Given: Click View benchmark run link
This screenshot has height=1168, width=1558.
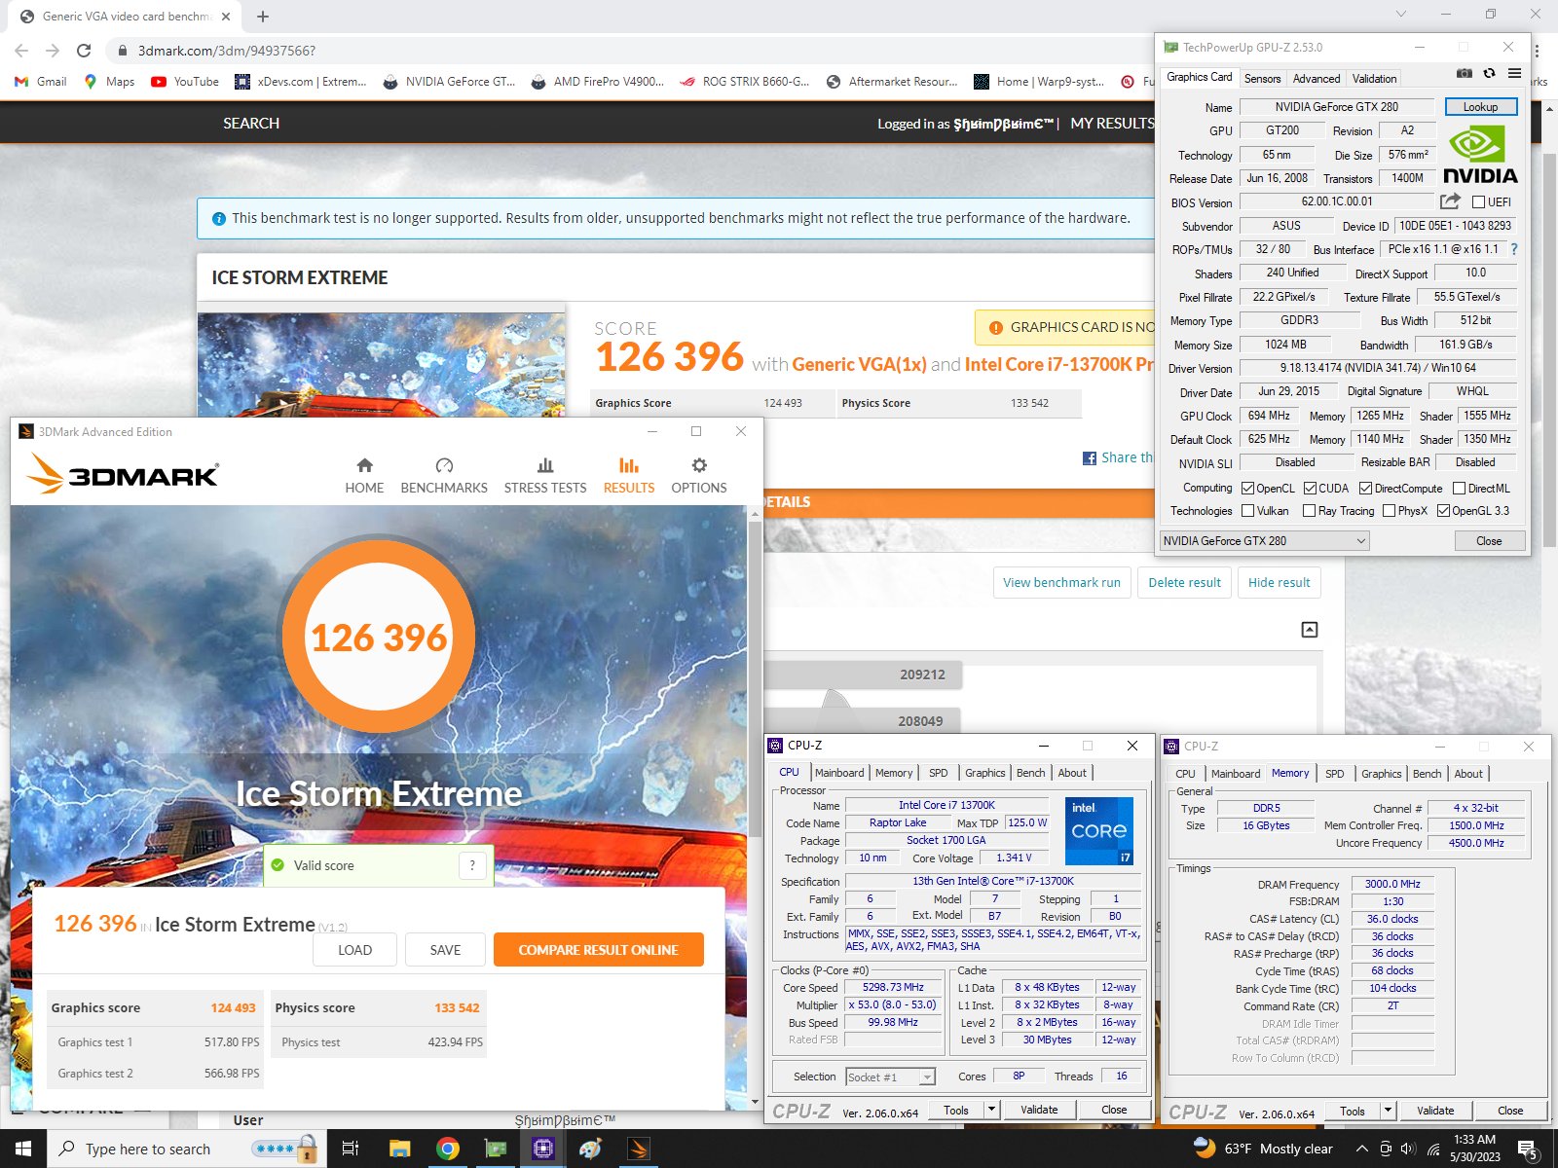Looking at the screenshot, I should tap(1061, 582).
